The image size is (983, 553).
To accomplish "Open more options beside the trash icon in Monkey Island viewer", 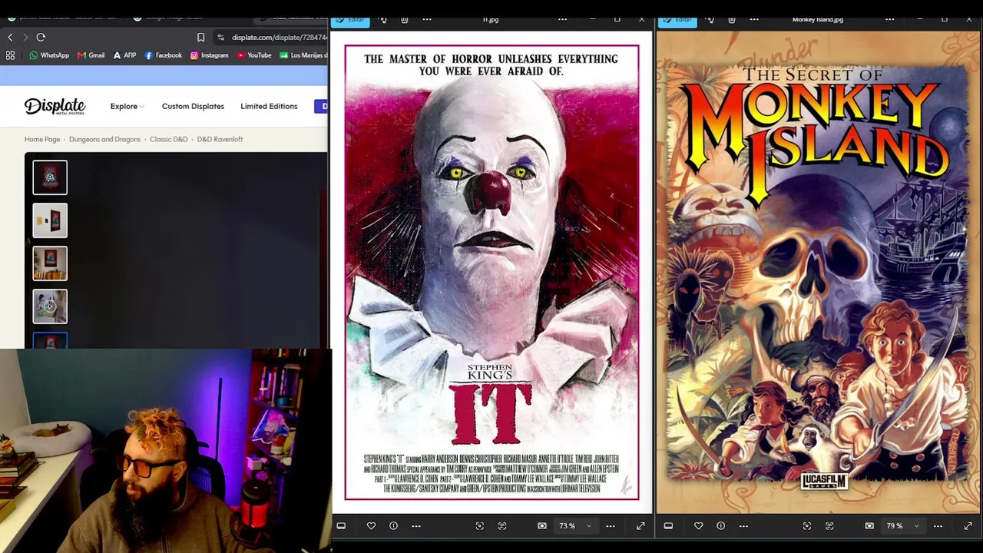I will pos(754,19).
